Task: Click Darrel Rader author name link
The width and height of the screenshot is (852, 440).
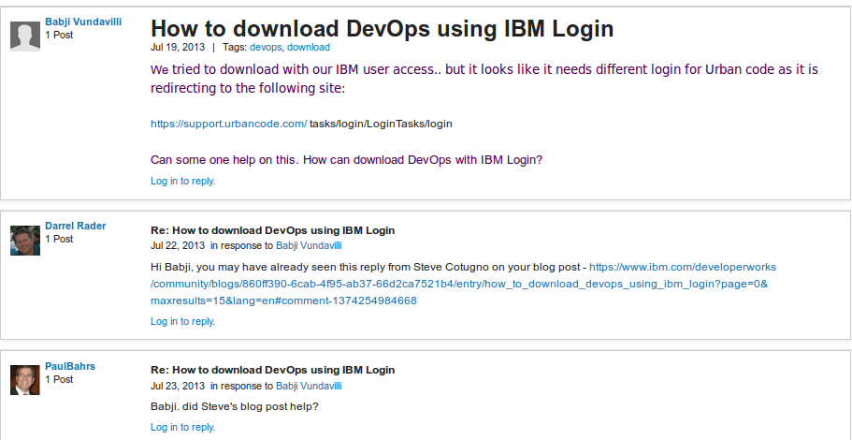Action: 76,226
